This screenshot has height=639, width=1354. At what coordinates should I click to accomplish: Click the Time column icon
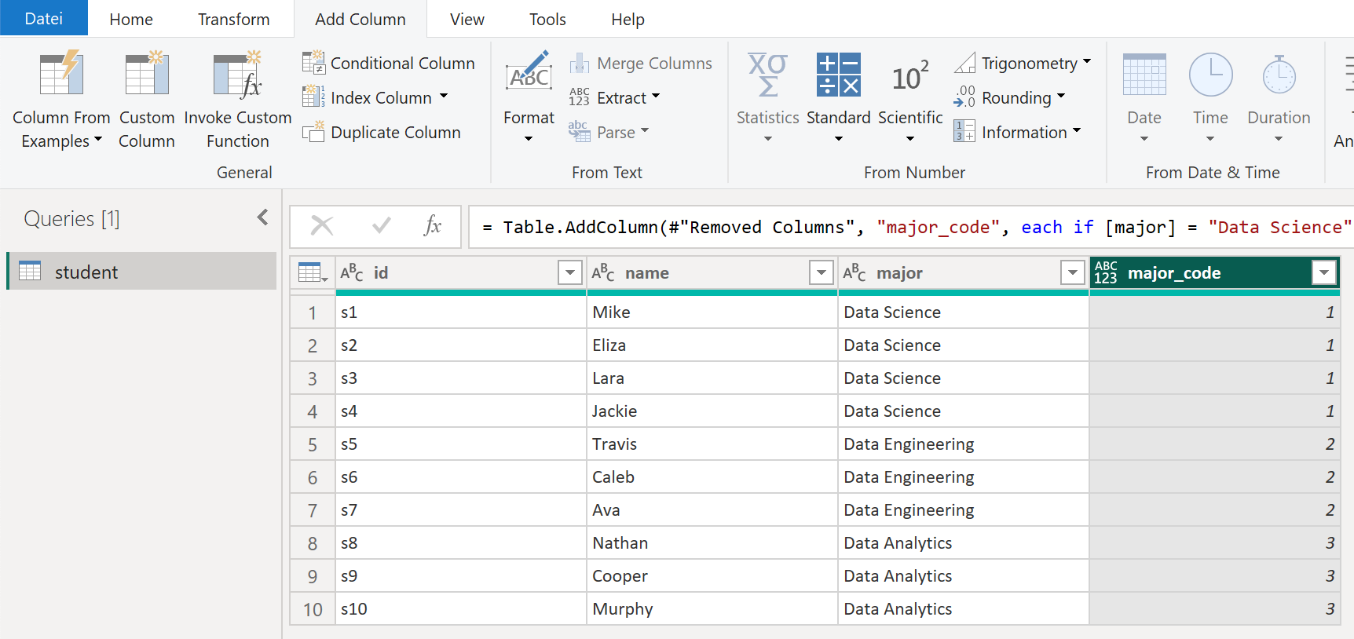click(1209, 75)
